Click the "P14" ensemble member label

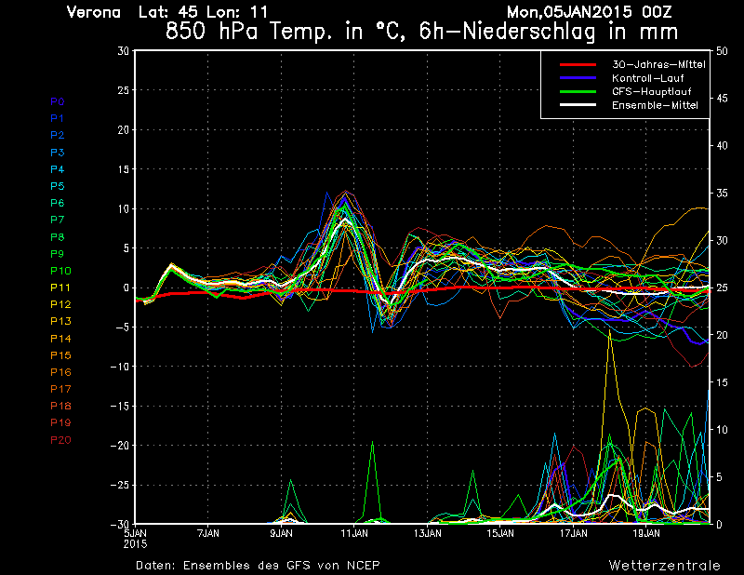[60, 339]
